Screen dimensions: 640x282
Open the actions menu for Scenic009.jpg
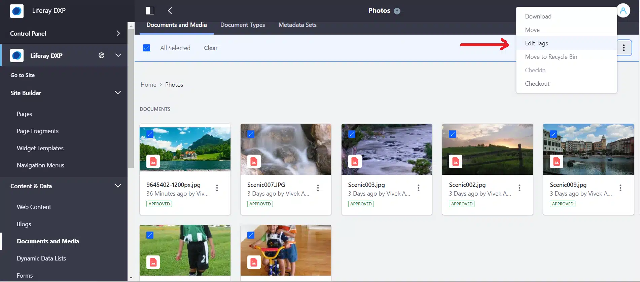[620, 188]
